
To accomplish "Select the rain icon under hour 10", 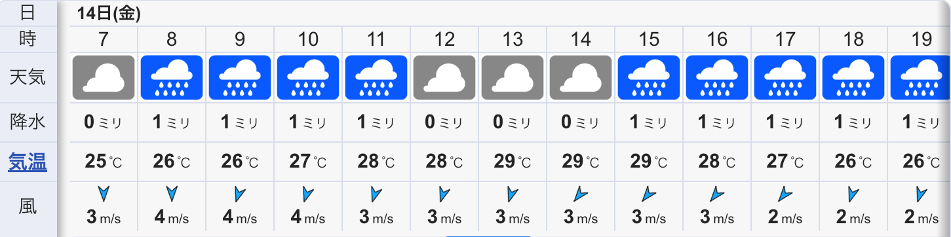I will [x=308, y=77].
